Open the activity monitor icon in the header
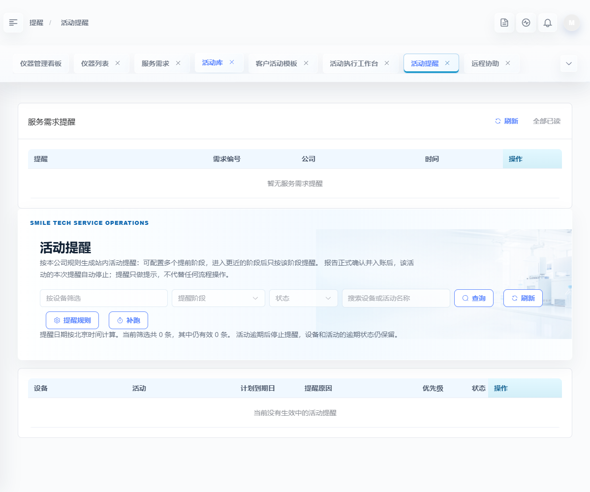The height and width of the screenshot is (492, 590). 526,23
